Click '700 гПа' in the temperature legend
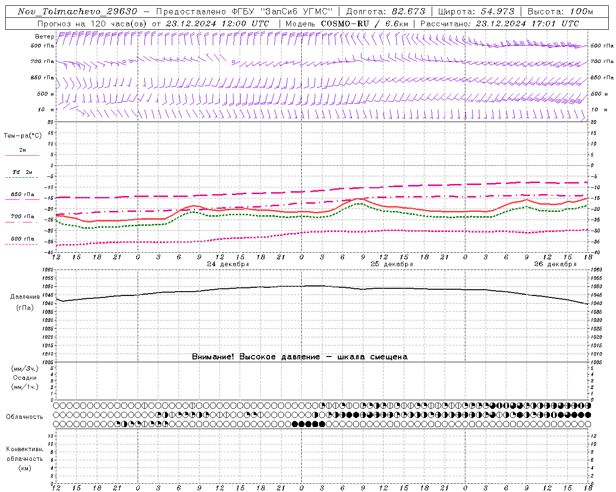Image resolution: width=616 pixels, height=492 pixels. point(22,216)
